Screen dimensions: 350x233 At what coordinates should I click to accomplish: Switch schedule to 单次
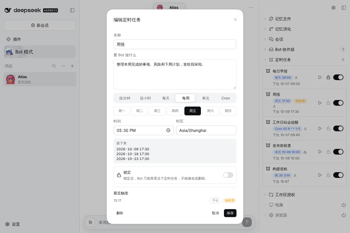206,98
